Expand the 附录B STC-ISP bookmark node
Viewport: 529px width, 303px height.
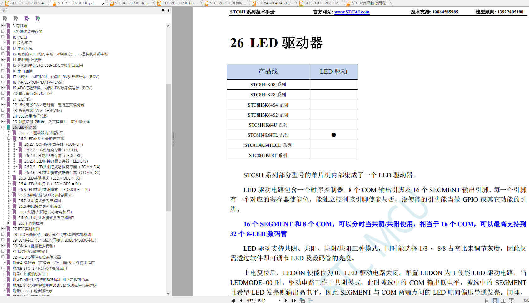[x=3, y=268]
